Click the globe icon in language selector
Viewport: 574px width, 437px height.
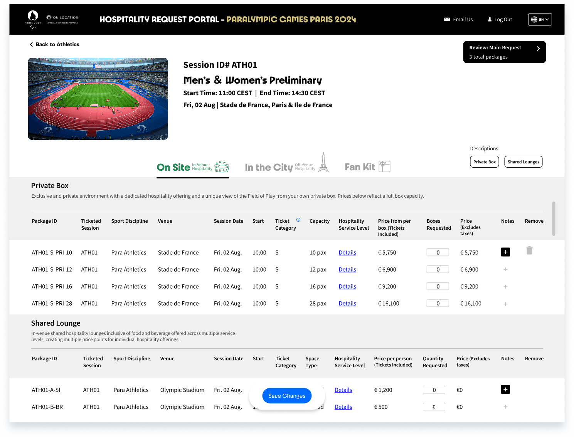pos(534,19)
